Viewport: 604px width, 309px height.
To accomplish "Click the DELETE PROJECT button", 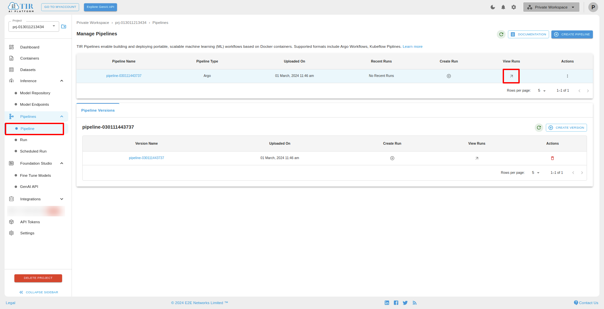I will tap(38, 278).
